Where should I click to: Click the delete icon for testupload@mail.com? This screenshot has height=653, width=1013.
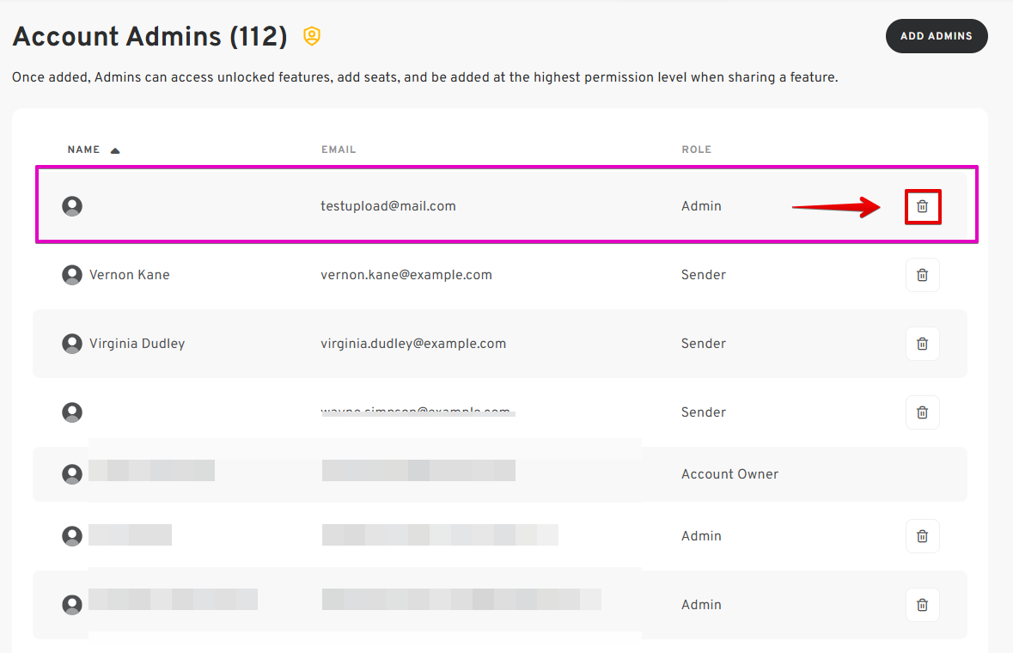pos(922,206)
